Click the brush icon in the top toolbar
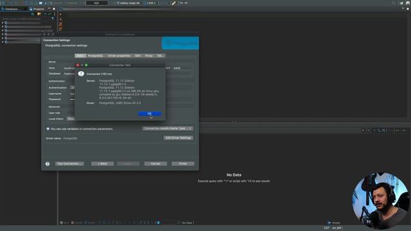Viewport: 411px width, 231px height. [x=174, y=3]
